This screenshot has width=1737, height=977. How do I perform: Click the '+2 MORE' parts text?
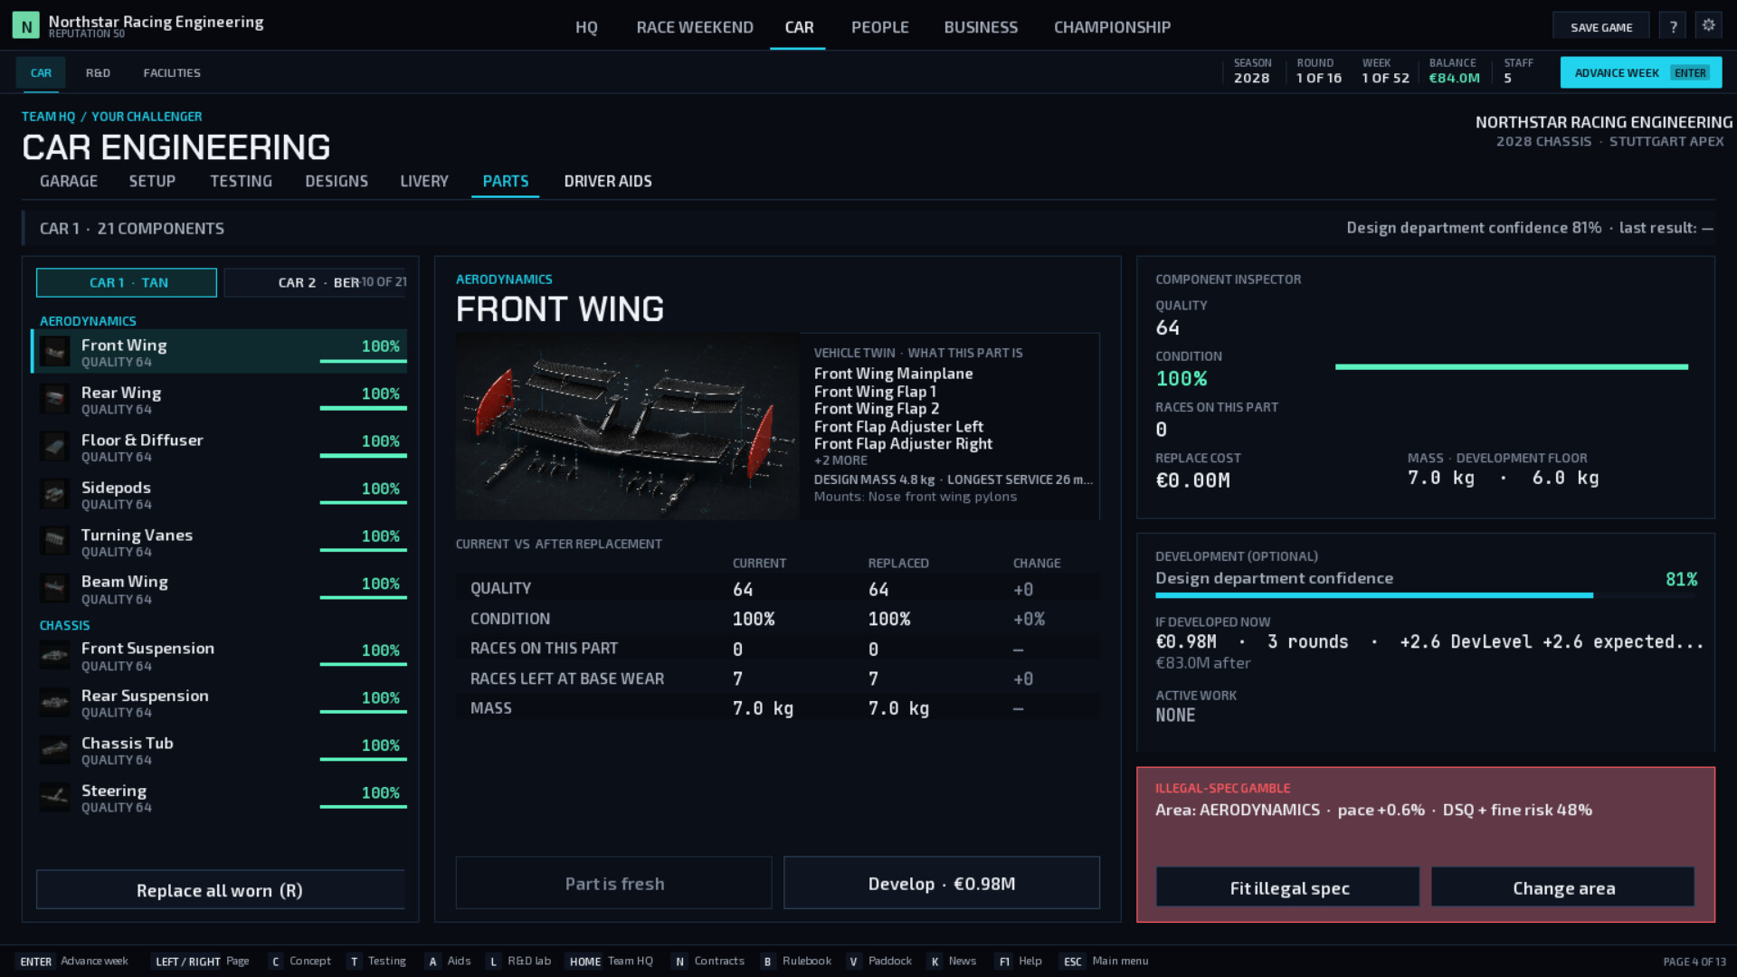(840, 460)
